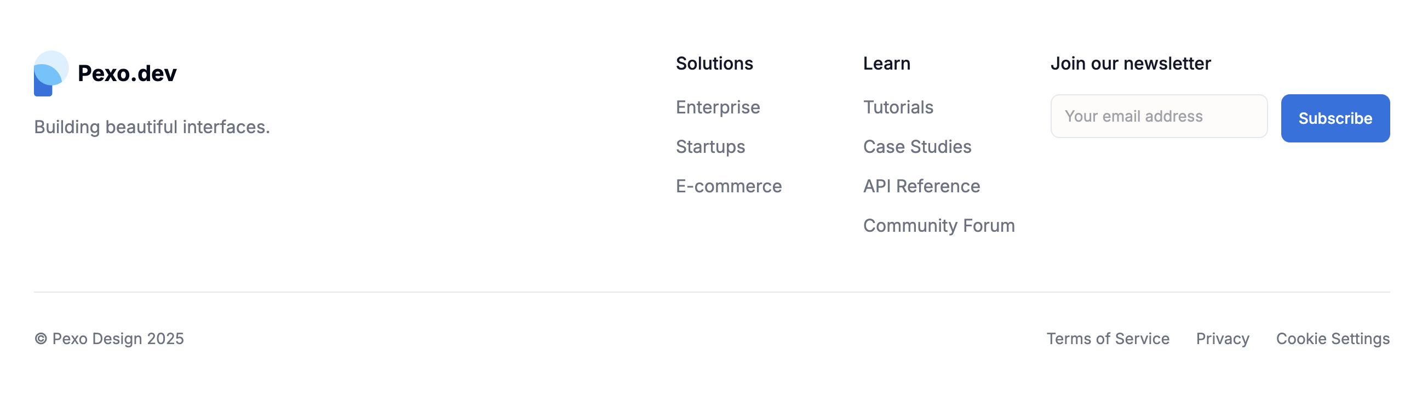Screen dimensions: 1422x400
Task: Click the Solutions column heading
Action: (x=714, y=64)
